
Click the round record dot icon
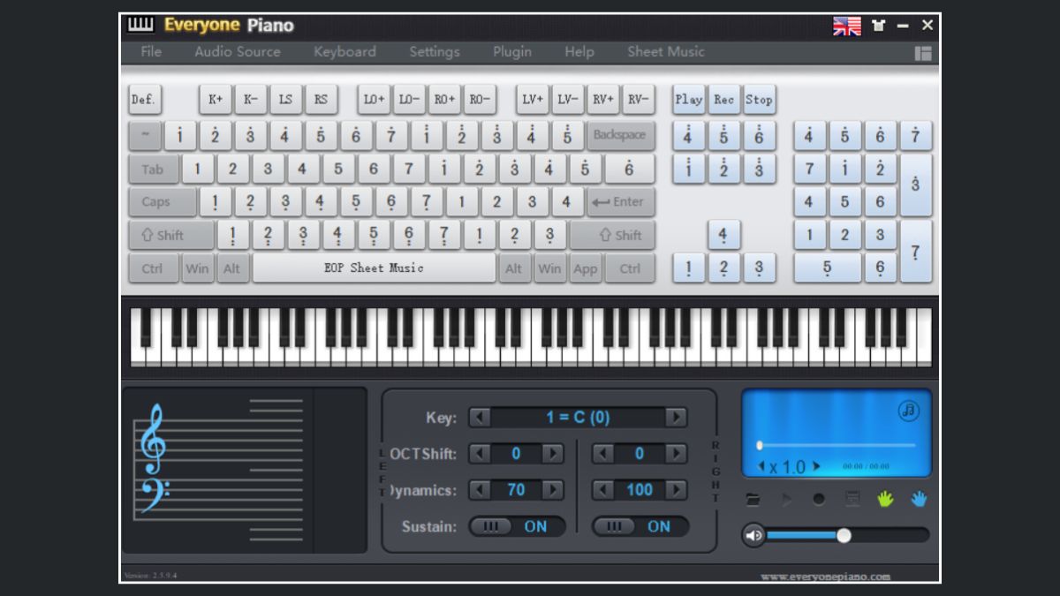[x=819, y=500]
